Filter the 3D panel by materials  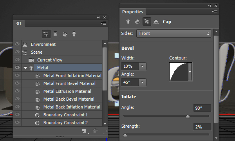click(x=65, y=34)
